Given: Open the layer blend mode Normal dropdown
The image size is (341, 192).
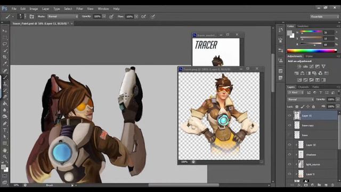Looking at the screenshot, I should 301,100.
